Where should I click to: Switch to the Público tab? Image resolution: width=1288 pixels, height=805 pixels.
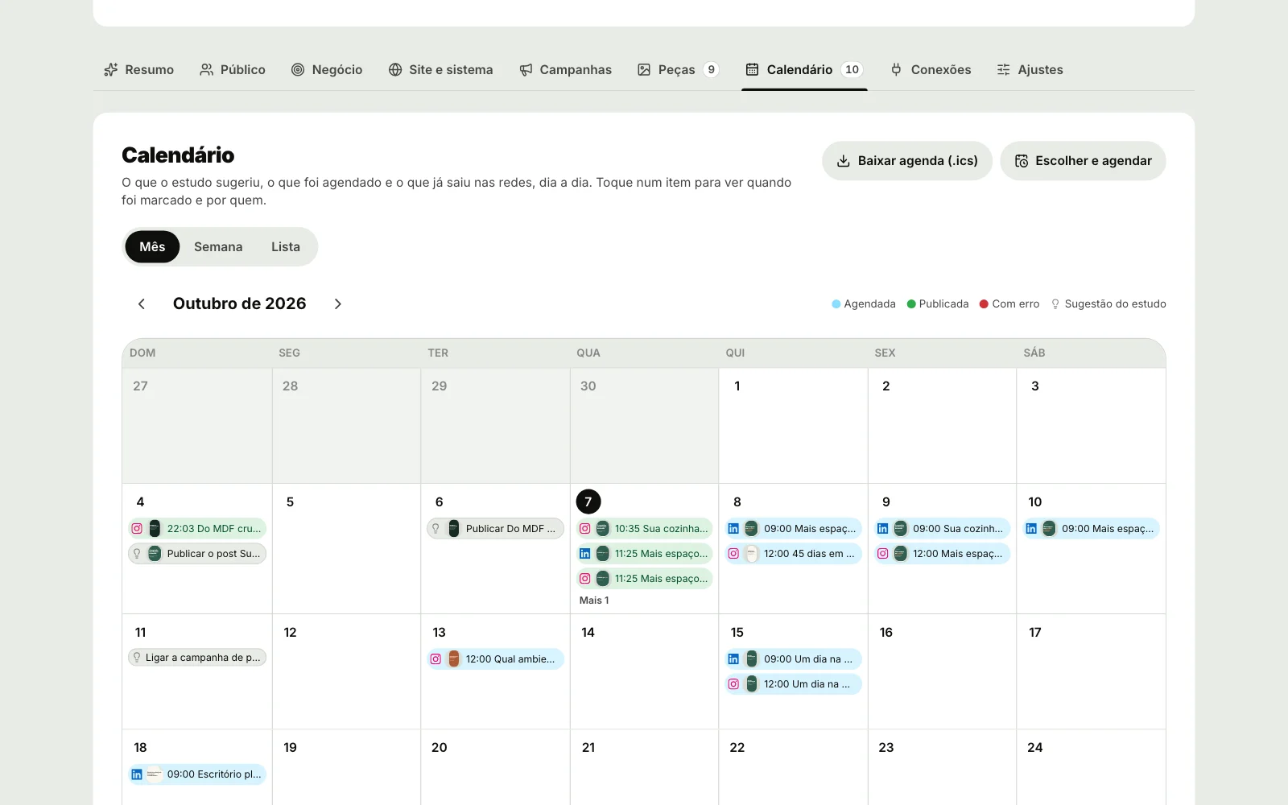point(232,70)
